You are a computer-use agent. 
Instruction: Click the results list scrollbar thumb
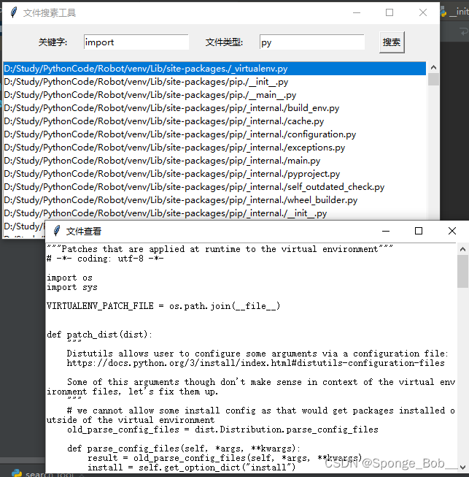tap(433, 80)
